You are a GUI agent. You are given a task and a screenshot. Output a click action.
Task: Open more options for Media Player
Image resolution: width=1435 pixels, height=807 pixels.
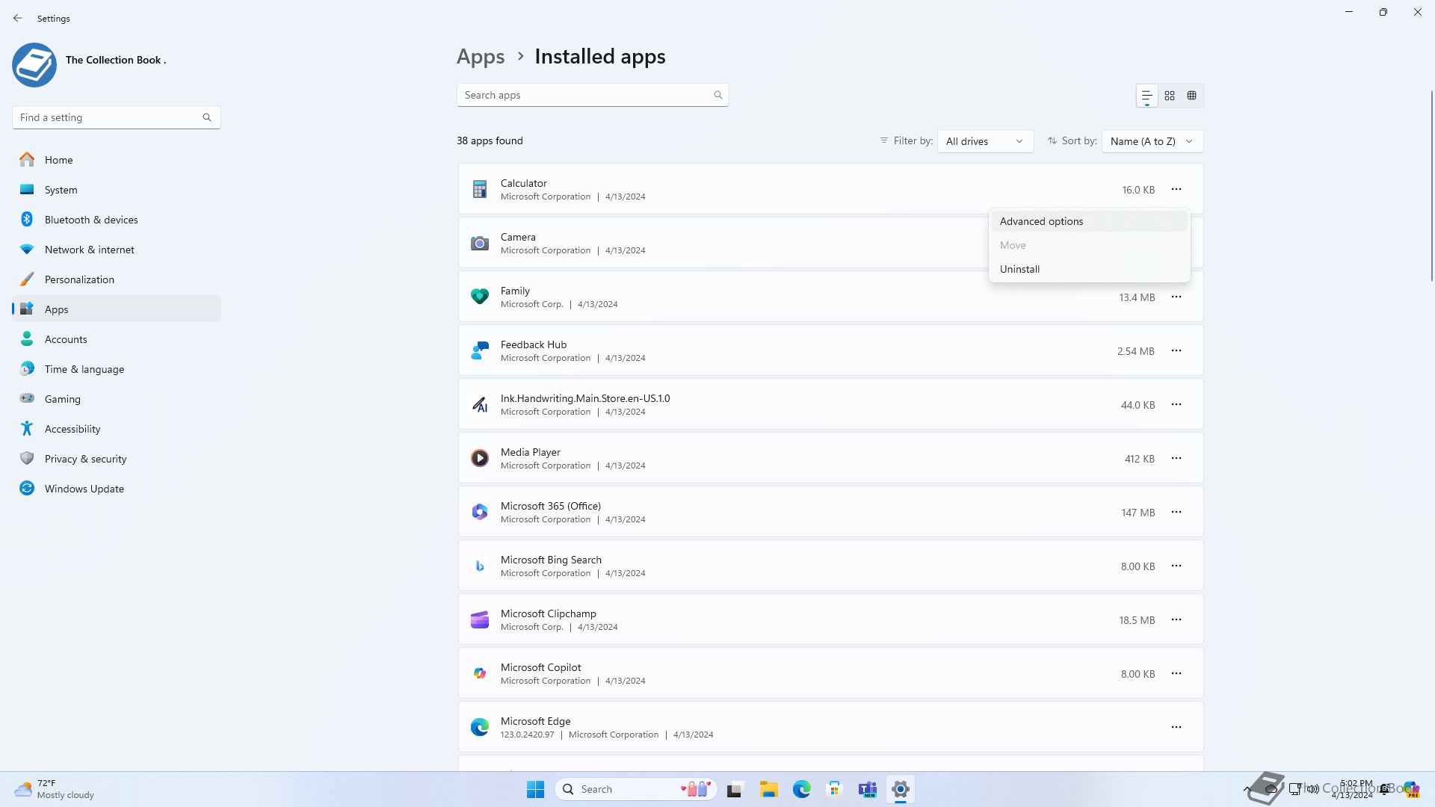[x=1176, y=458]
